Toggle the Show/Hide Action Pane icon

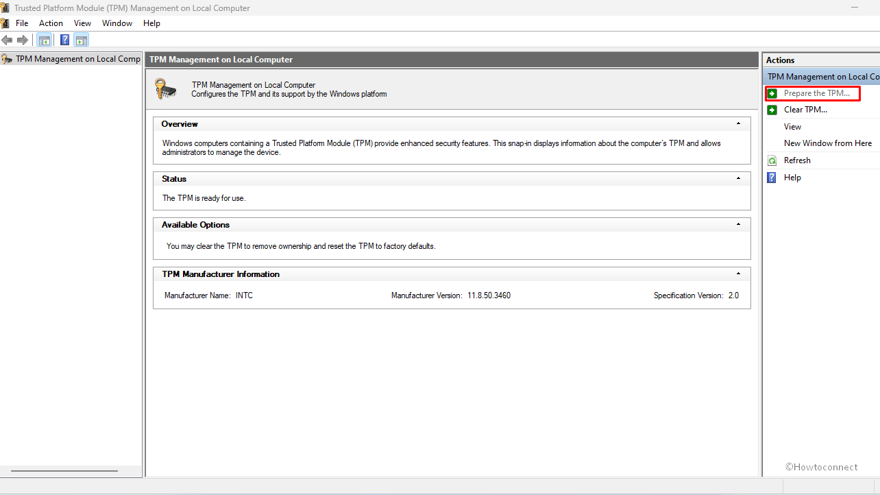click(x=82, y=40)
